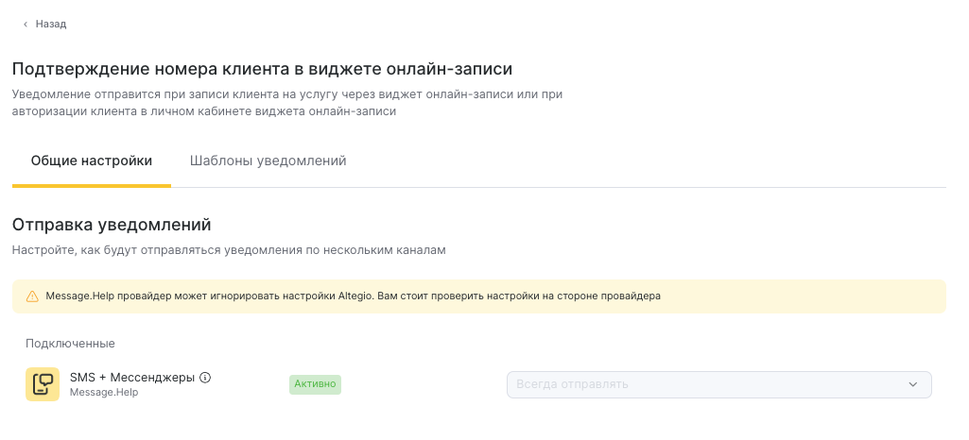Click the green Активно status badge
The width and height of the screenshot is (969, 440).
click(x=315, y=384)
